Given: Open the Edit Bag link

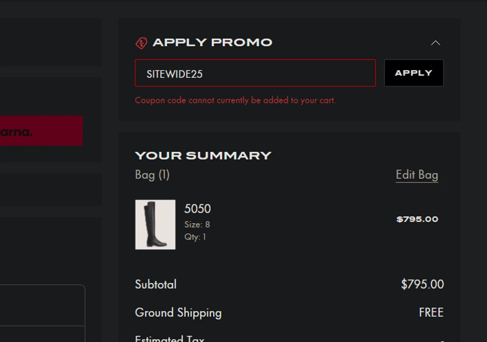Looking at the screenshot, I should pos(417,175).
